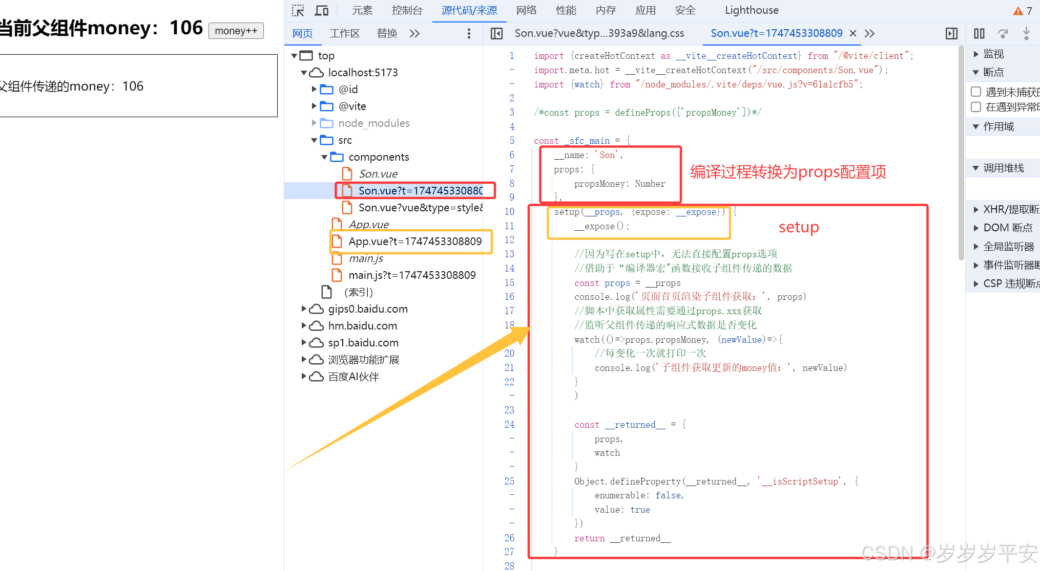Click the debugger sidebar toggle icon

951,33
